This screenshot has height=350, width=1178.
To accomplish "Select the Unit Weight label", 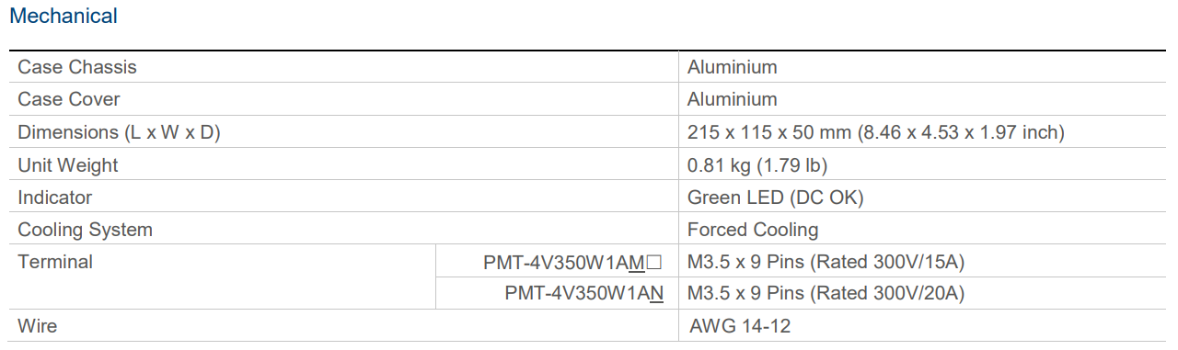I will pos(68,165).
